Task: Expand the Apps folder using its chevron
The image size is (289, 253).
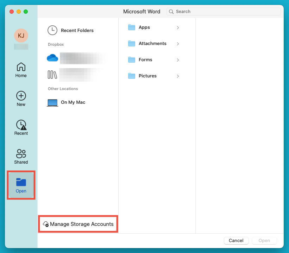Action: coord(178,27)
